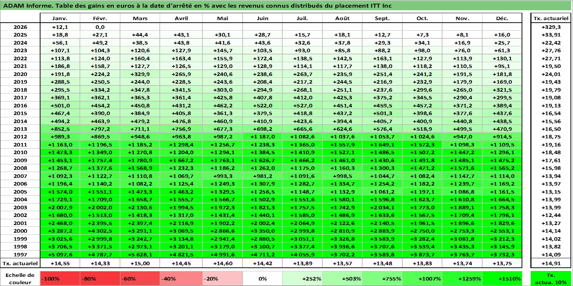This screenshot has height=286, width=573.
Task: Click the cell '+2 034,1' in 2003
Action: tap(382, 207)
